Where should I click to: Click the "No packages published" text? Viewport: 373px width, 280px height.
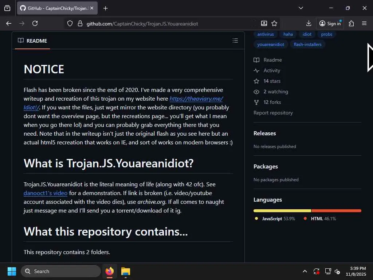click(x=276, y=180)
